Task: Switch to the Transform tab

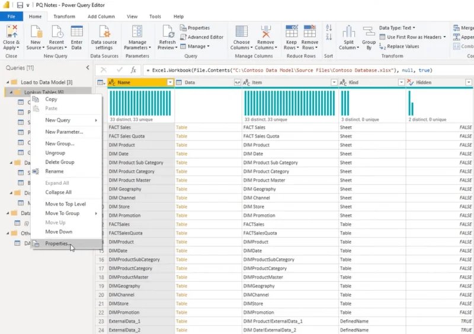Action: (64, 17)
